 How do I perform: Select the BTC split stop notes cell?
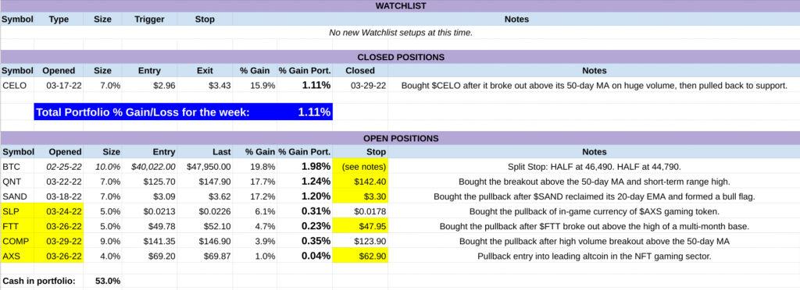coord(594,166)
